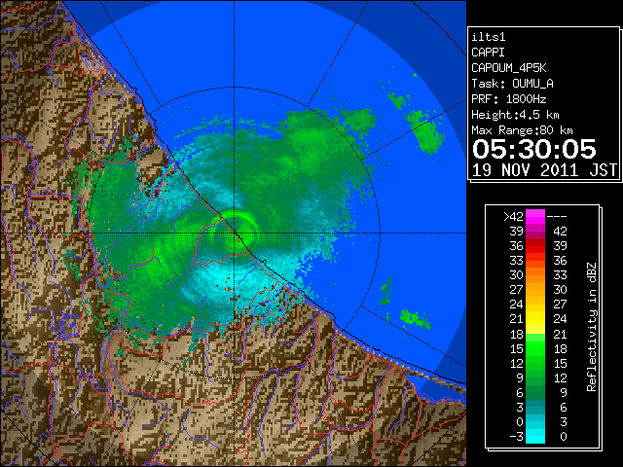The image size is (623, 467).
Task: Click the '-3' legend label
Action: (x=516, y=437)
